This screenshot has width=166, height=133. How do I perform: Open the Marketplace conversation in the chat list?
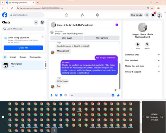point(23,65)
